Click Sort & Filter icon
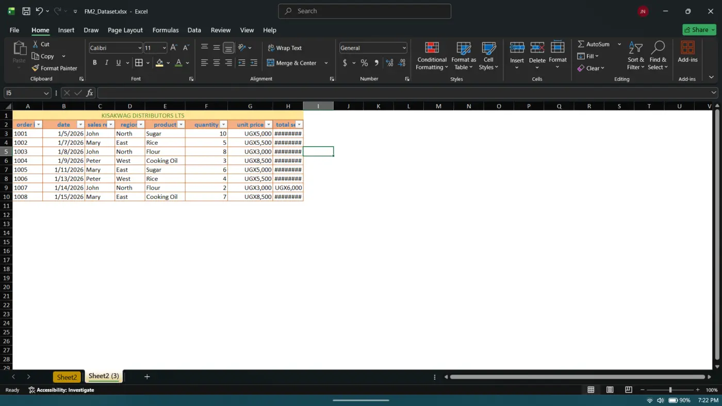Screen dimensions: 722x406 [636, 56]
